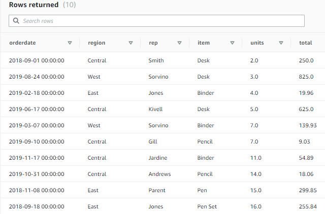The width and height of the screenshot is (325, 214).
Task: Click the orderdate column header
Action: click(x=22, y=43)
